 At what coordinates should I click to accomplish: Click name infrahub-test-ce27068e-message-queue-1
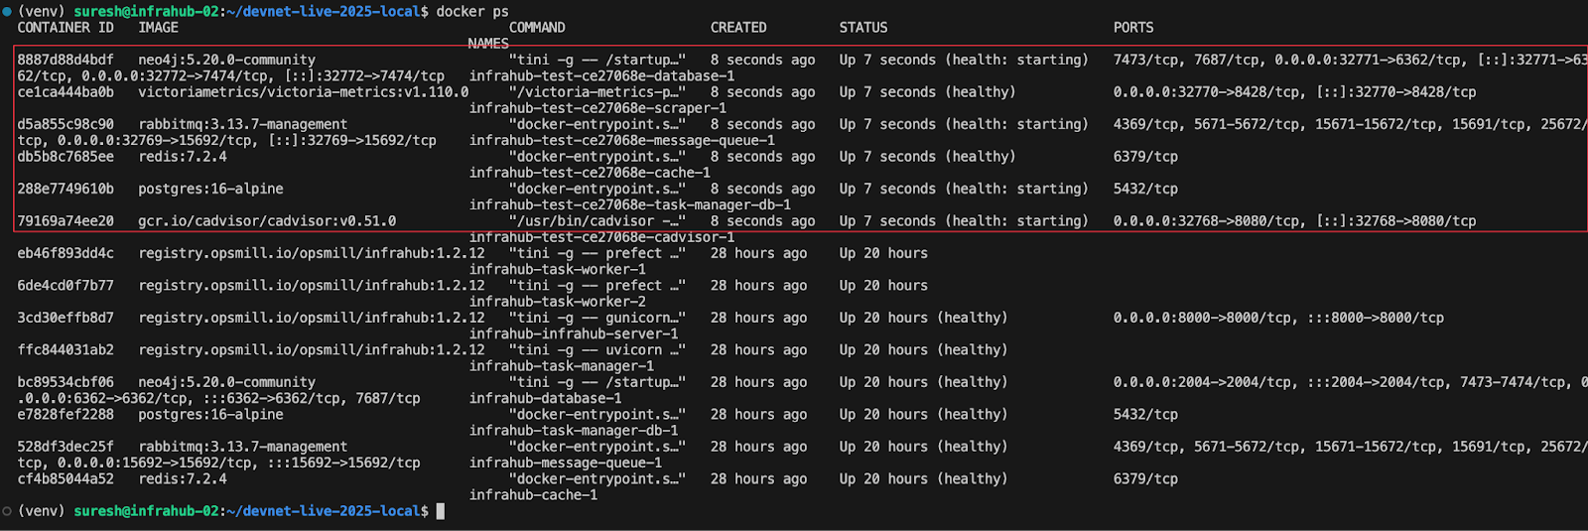(x=622, y=140)
